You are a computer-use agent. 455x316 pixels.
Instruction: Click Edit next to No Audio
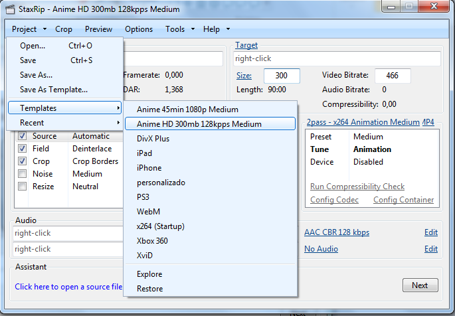click(431, 249)
